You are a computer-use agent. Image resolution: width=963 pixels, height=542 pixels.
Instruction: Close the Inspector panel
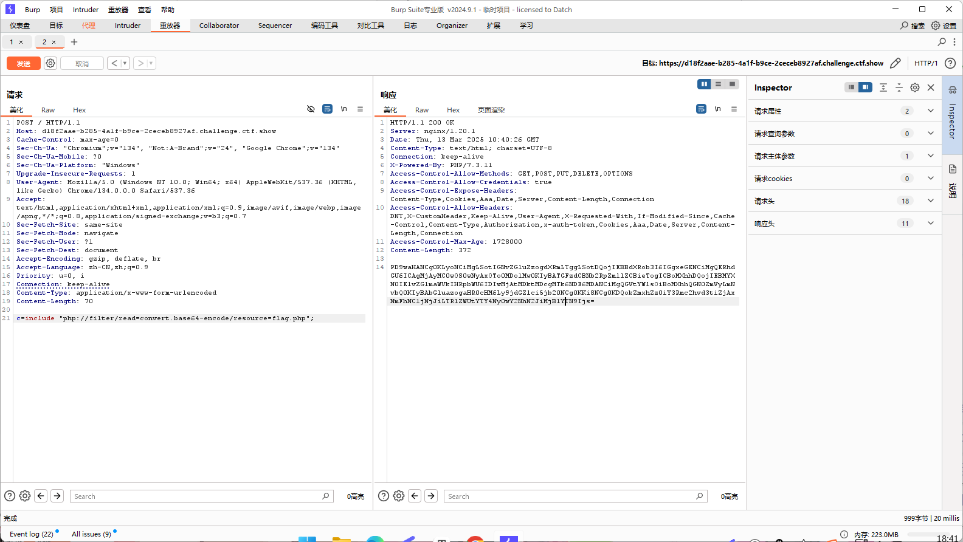(931, 87)
